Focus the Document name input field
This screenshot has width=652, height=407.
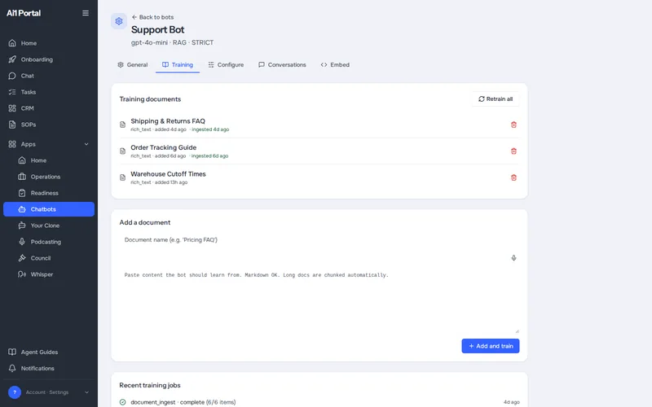pyautogui.click(x=319, y=239)
